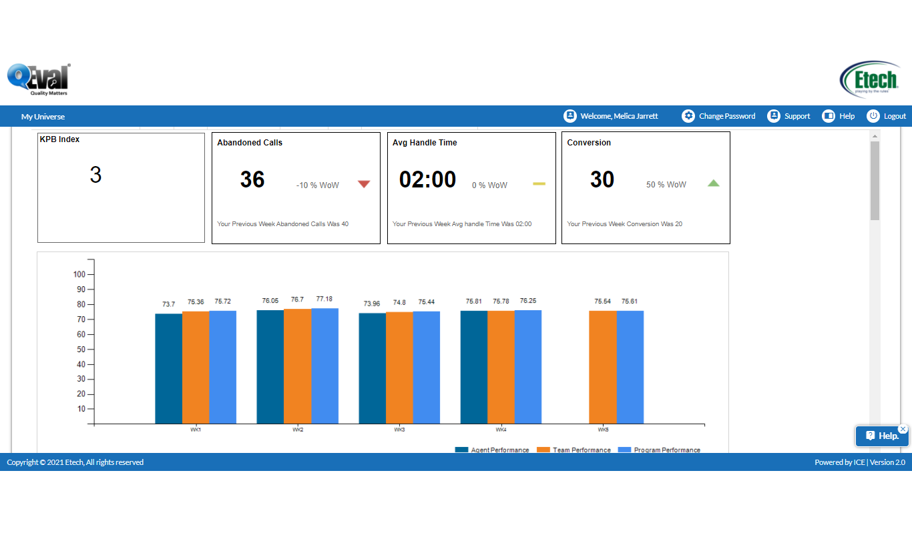Click scrollbar up arrow
The width and height of the screenshot is (912, 537).
click(x=875, y=136)
